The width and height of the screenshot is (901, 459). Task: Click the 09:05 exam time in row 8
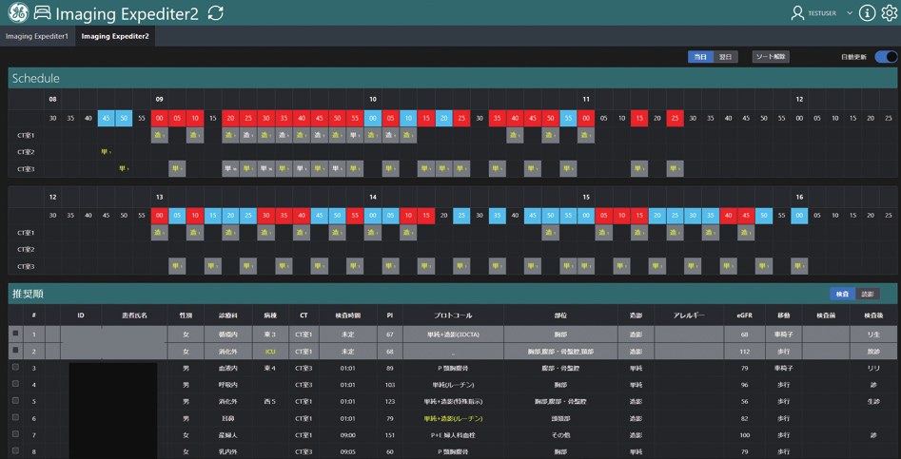point(347,451)
